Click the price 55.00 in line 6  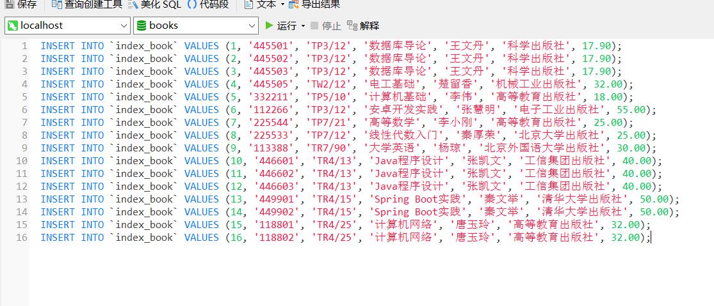pos(631,109)
